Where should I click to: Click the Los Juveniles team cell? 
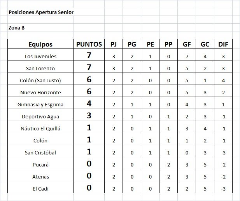click(40, 55)
